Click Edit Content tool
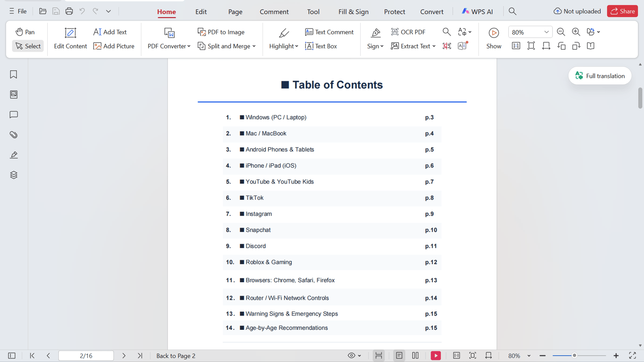This screenshot has height=362, width=644. (70, 39)
